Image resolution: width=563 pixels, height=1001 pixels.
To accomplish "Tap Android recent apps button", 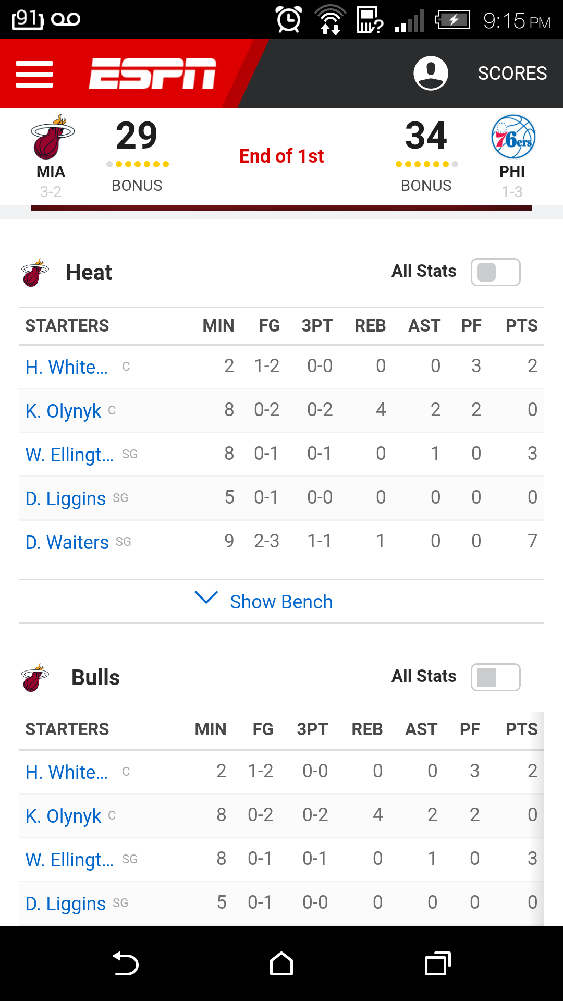I will tap(438, 963).
